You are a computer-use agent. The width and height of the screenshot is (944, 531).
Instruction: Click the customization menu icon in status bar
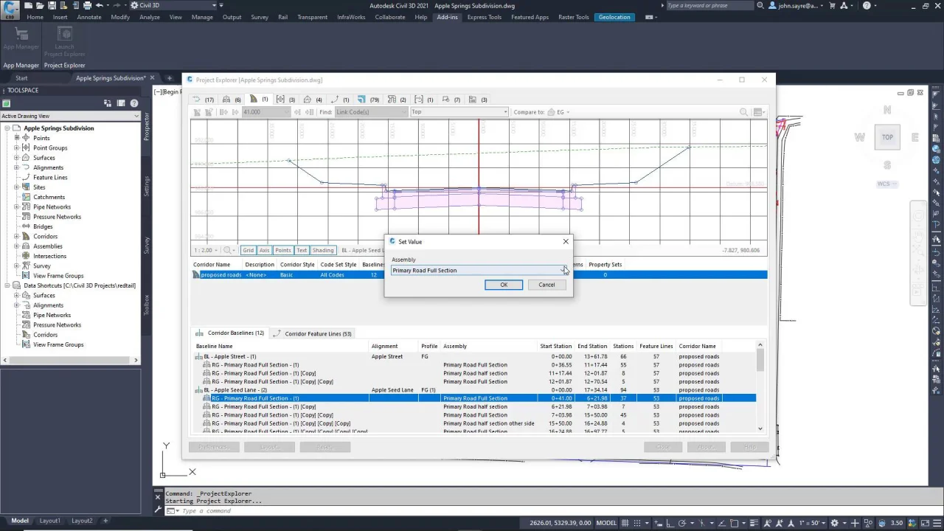pyautogui.click(x=937, y=523)
